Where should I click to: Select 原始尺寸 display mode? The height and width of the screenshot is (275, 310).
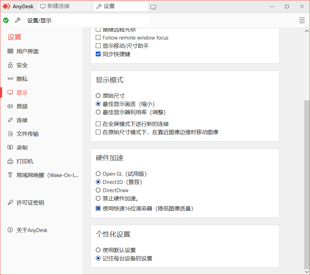click(x=98, y=96)
